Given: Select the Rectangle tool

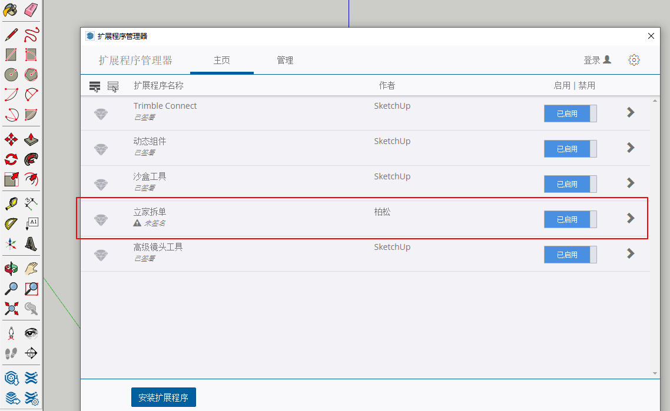Looking at the screenshot, I should point(11,55).
